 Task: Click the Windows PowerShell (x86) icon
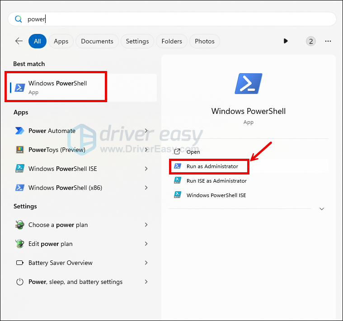tap(19, 188)
